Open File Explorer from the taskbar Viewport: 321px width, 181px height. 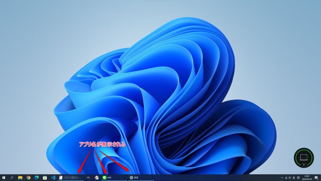click(20, 177)
